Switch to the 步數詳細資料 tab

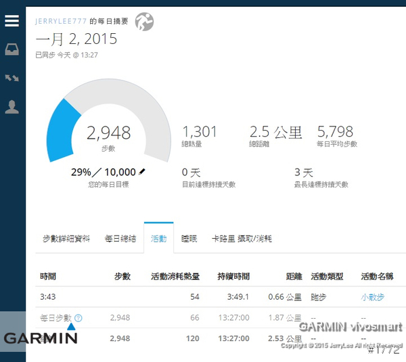point(66,239)
